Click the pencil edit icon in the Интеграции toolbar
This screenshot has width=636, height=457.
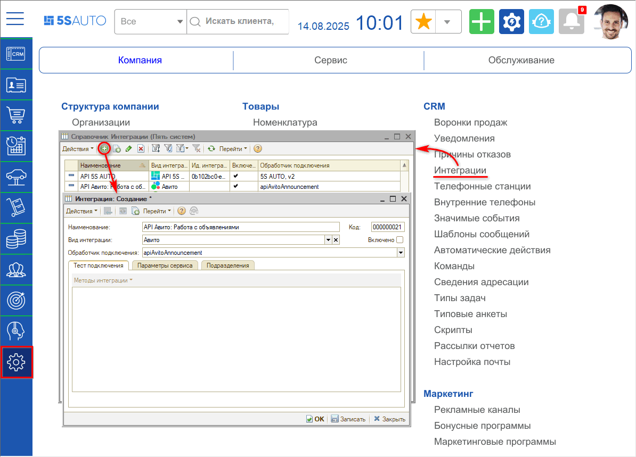(129, 148)
